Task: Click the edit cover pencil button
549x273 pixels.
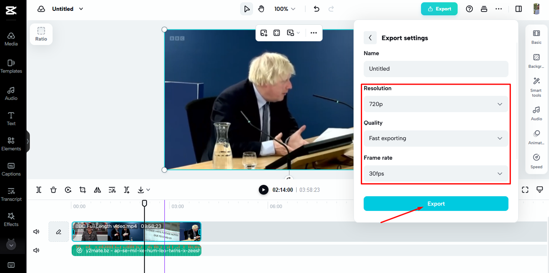Action: pyautogui.click(x=59, y=232)
